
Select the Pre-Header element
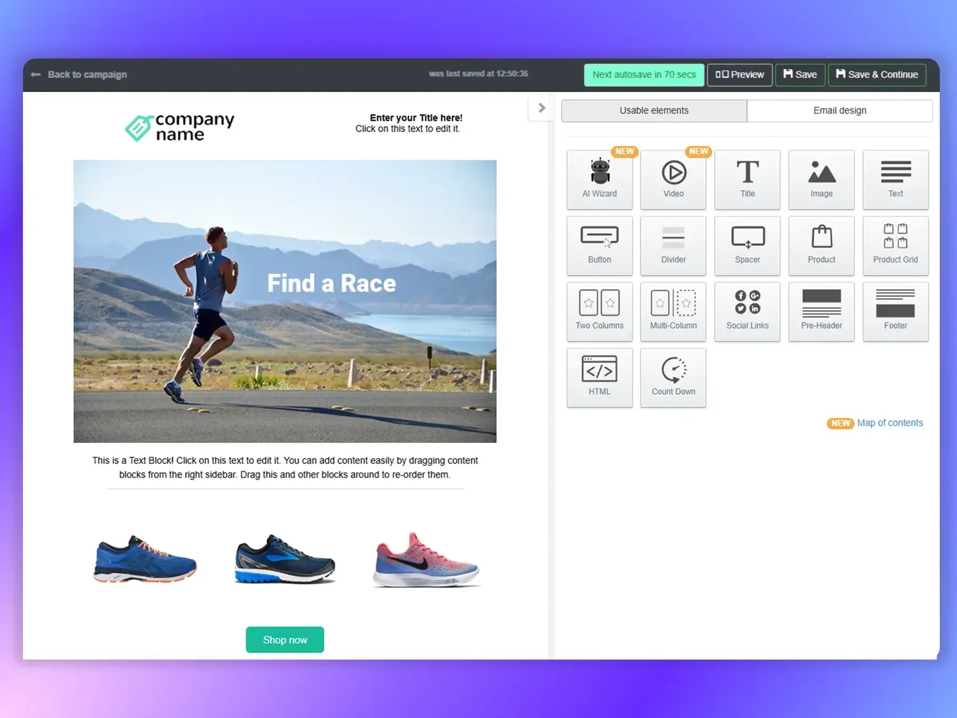[821, 311]
